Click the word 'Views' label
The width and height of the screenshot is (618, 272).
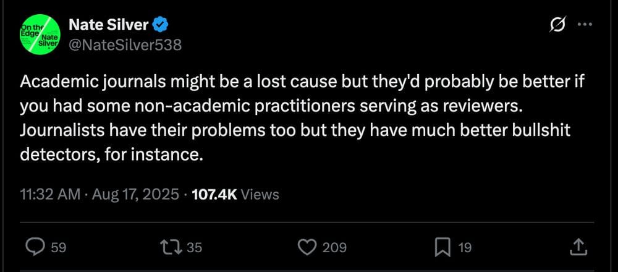tap(260, 194)
